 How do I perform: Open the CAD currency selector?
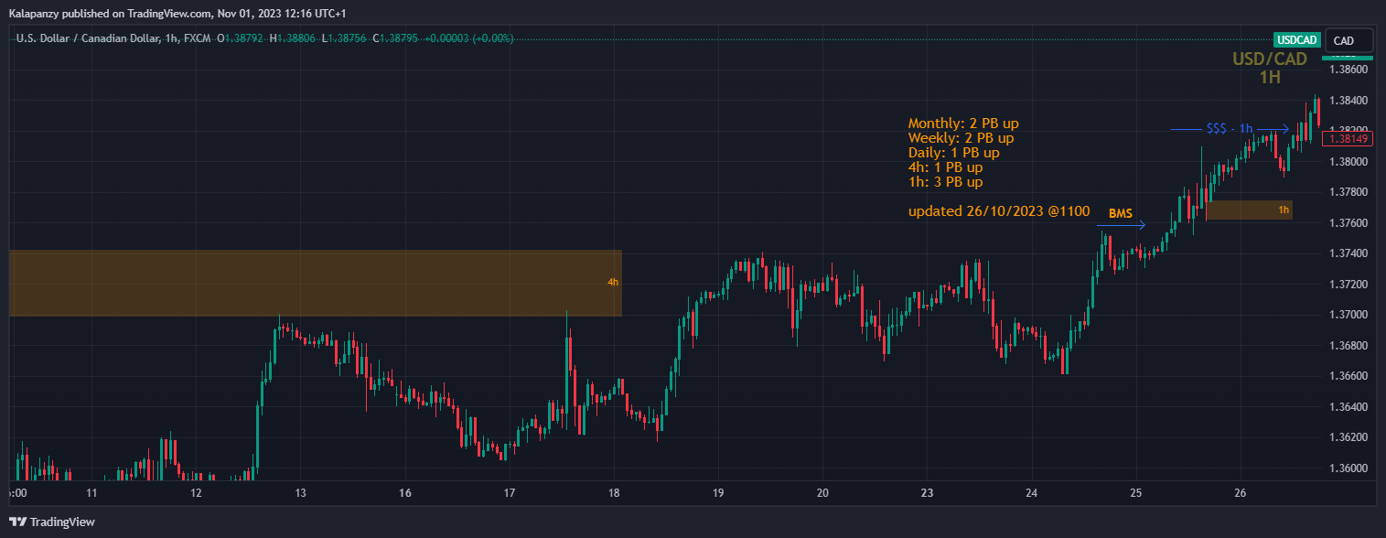(1349, 40)
